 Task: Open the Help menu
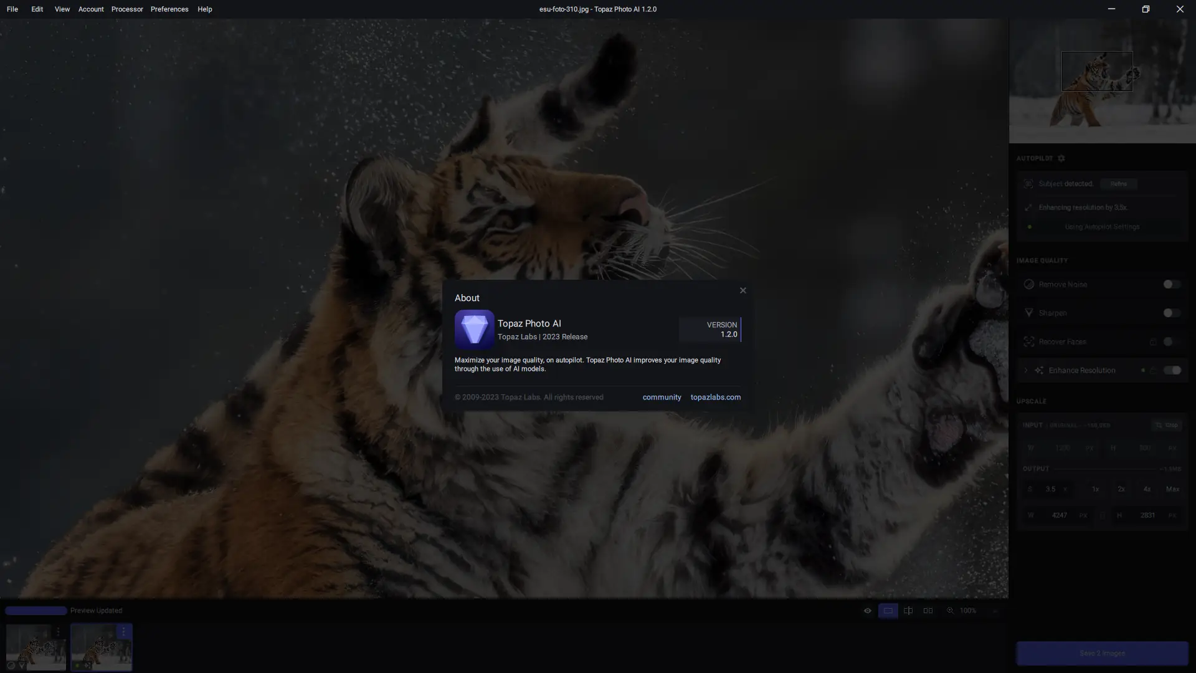(x=204, y=9)
